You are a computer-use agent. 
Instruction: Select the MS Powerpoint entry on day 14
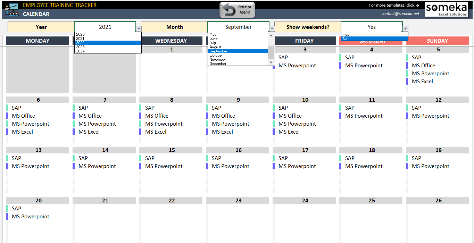click(97, 166)
